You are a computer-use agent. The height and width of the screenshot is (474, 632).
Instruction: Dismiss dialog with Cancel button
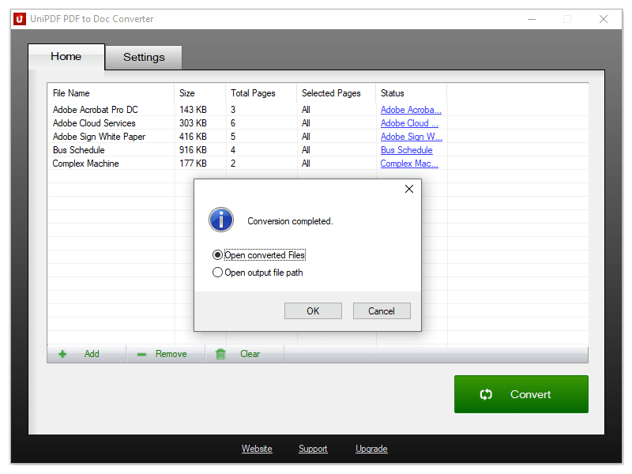(x=382, y=311)
